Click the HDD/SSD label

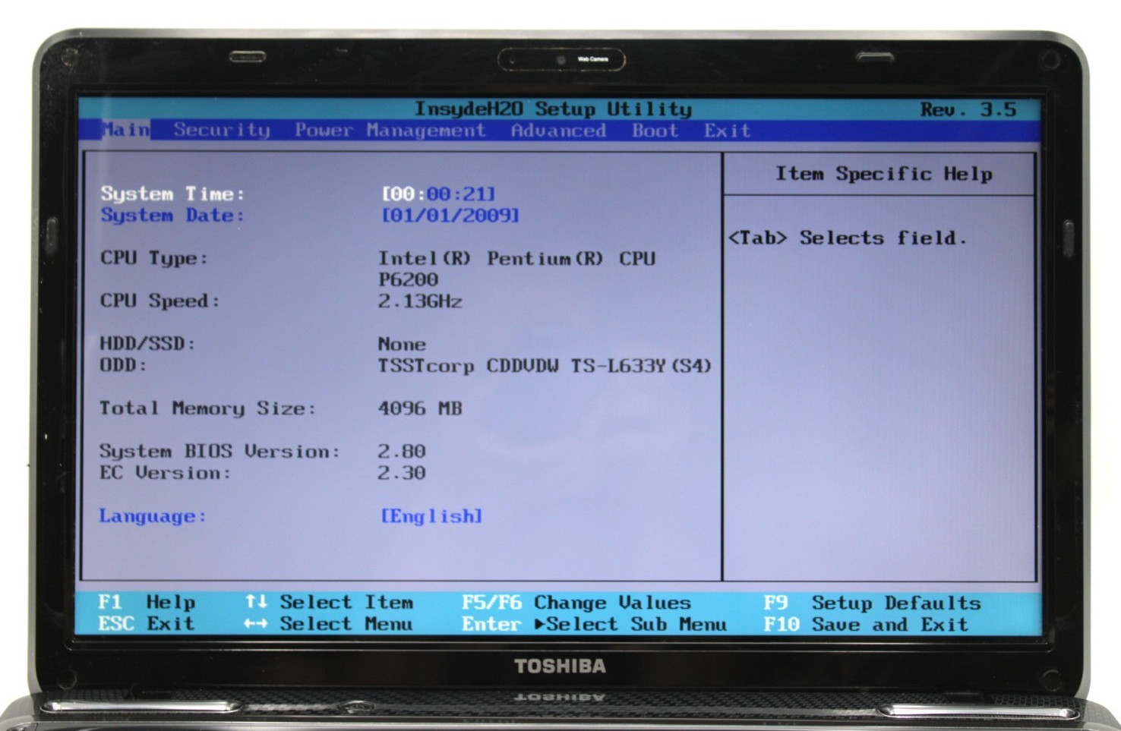(148, 344)
